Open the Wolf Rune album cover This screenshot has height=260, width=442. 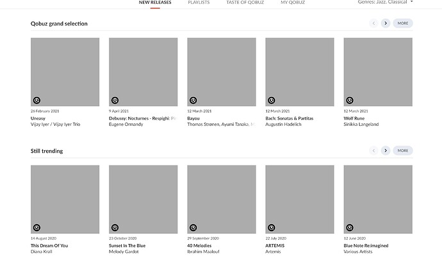pos(378,72)
